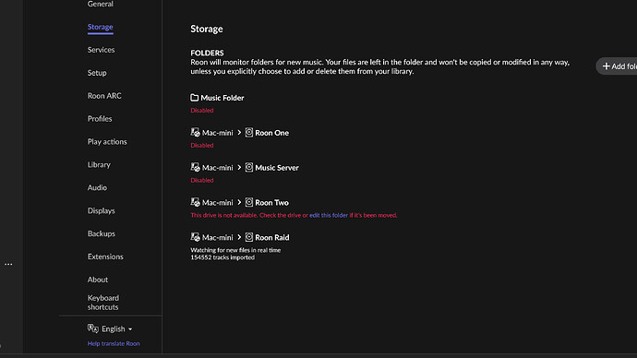Image resolution: width=637 pixels, height=358 pixels.
Task: Open the Displays settings tab
Action: pos(102,210)
